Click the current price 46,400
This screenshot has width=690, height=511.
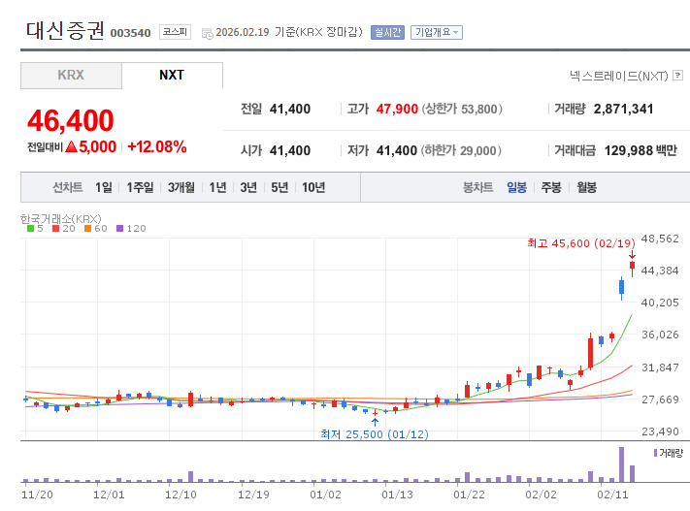point(71,120)
